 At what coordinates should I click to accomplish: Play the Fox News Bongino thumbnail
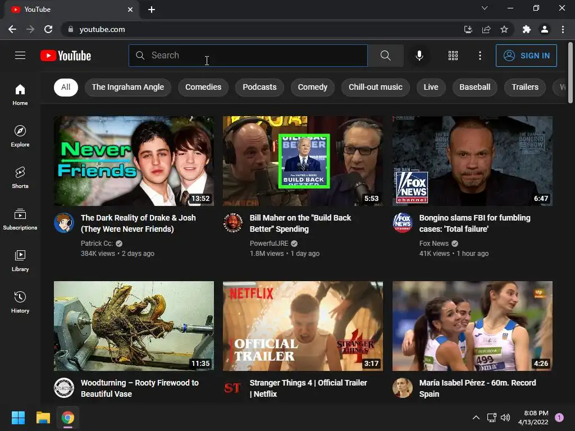[x=472, y=161]
